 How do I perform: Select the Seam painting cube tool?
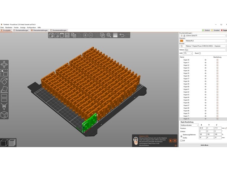[4, 115]
